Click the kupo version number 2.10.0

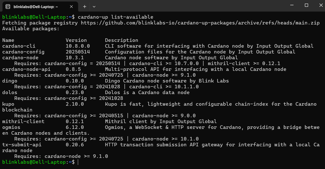pos(75,104)
